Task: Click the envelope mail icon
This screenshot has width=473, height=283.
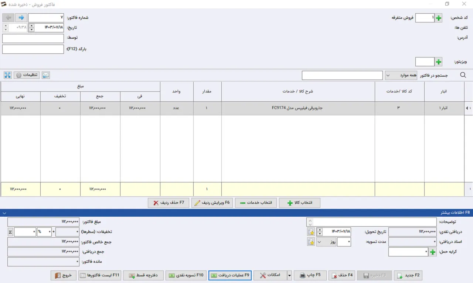Action: pyautogui.click(x=46, y=75)
